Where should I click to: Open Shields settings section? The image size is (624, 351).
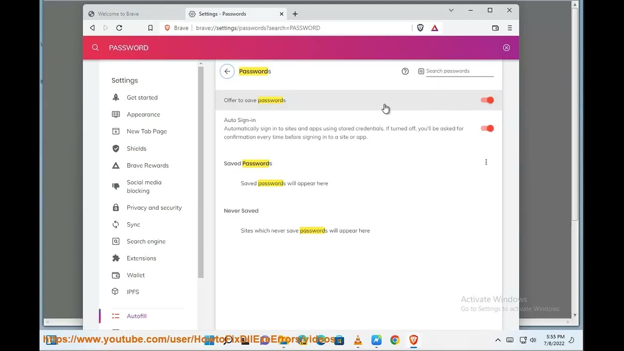pos(136,149)
